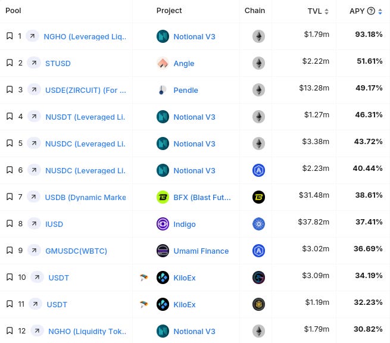Click Blast chain icon in USDB row
This screenshot has height=343, width=390.
[x=258, y=197]
